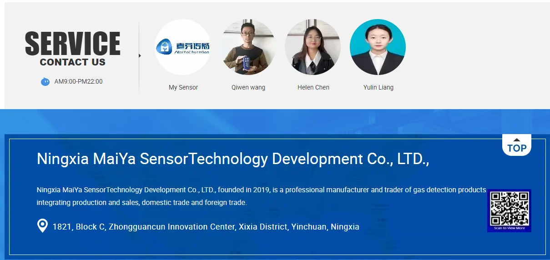Click the small arrow beside CONTACT US
The height and width of the screenshot is (260, 550).
click(x=140, y=56)
